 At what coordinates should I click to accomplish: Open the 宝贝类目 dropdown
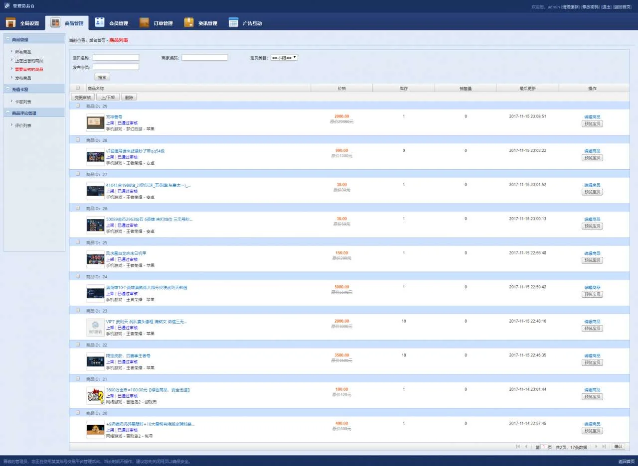click(x=284, y=58)
